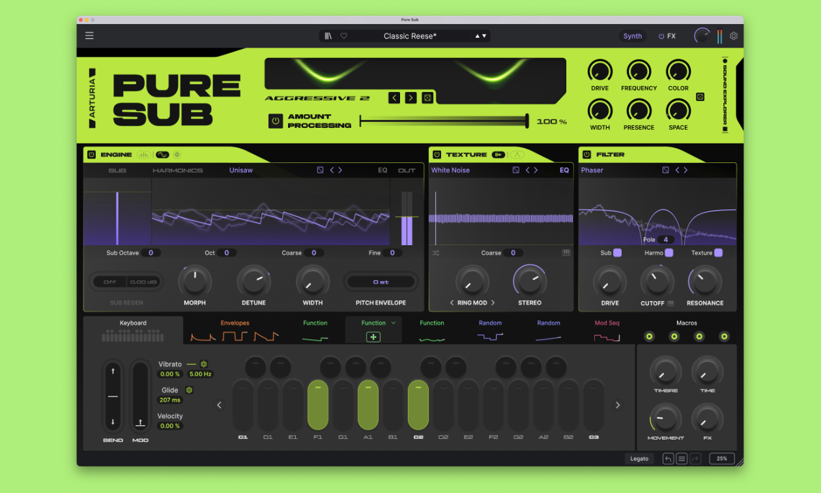Toggle Amount Processing power button

coord(276,121)
